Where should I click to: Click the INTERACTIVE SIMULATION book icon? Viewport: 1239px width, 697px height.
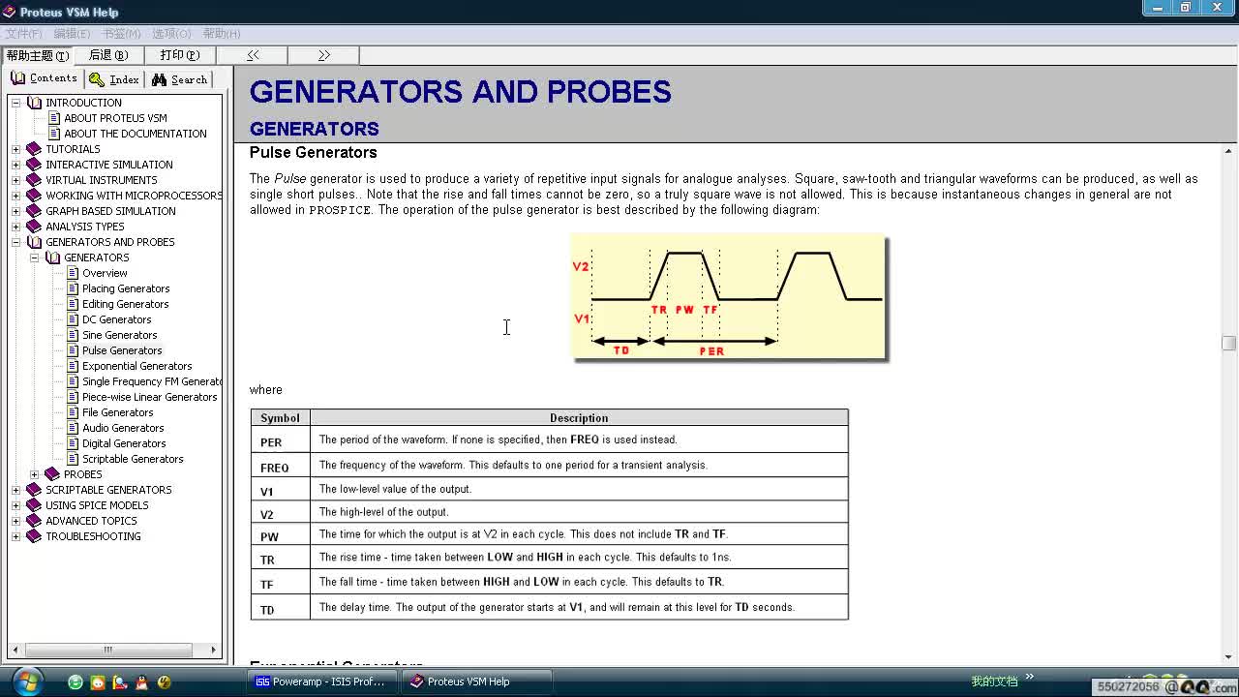(35, 165)
